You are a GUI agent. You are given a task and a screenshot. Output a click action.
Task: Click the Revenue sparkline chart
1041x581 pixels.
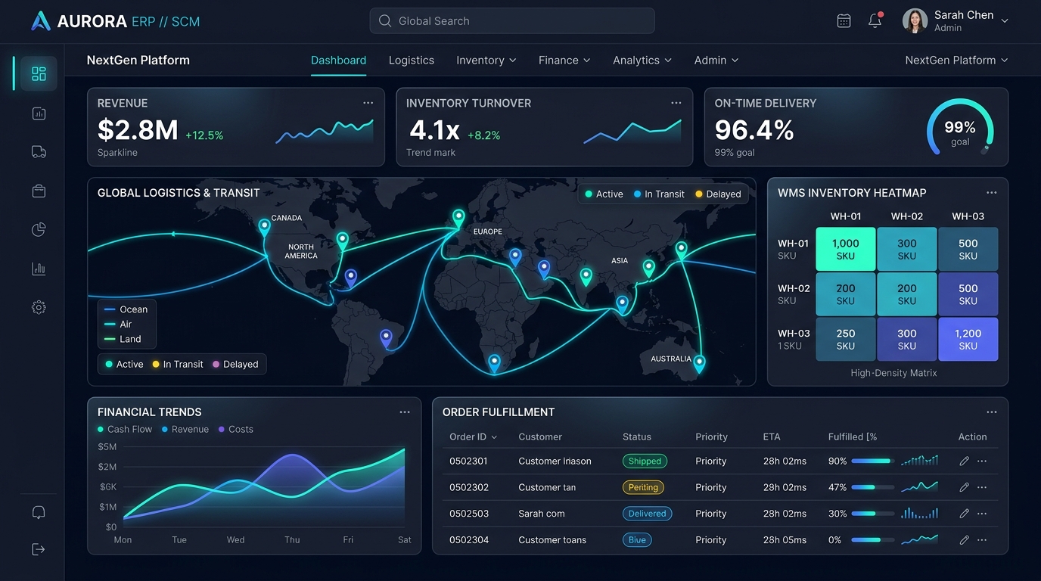325,132
